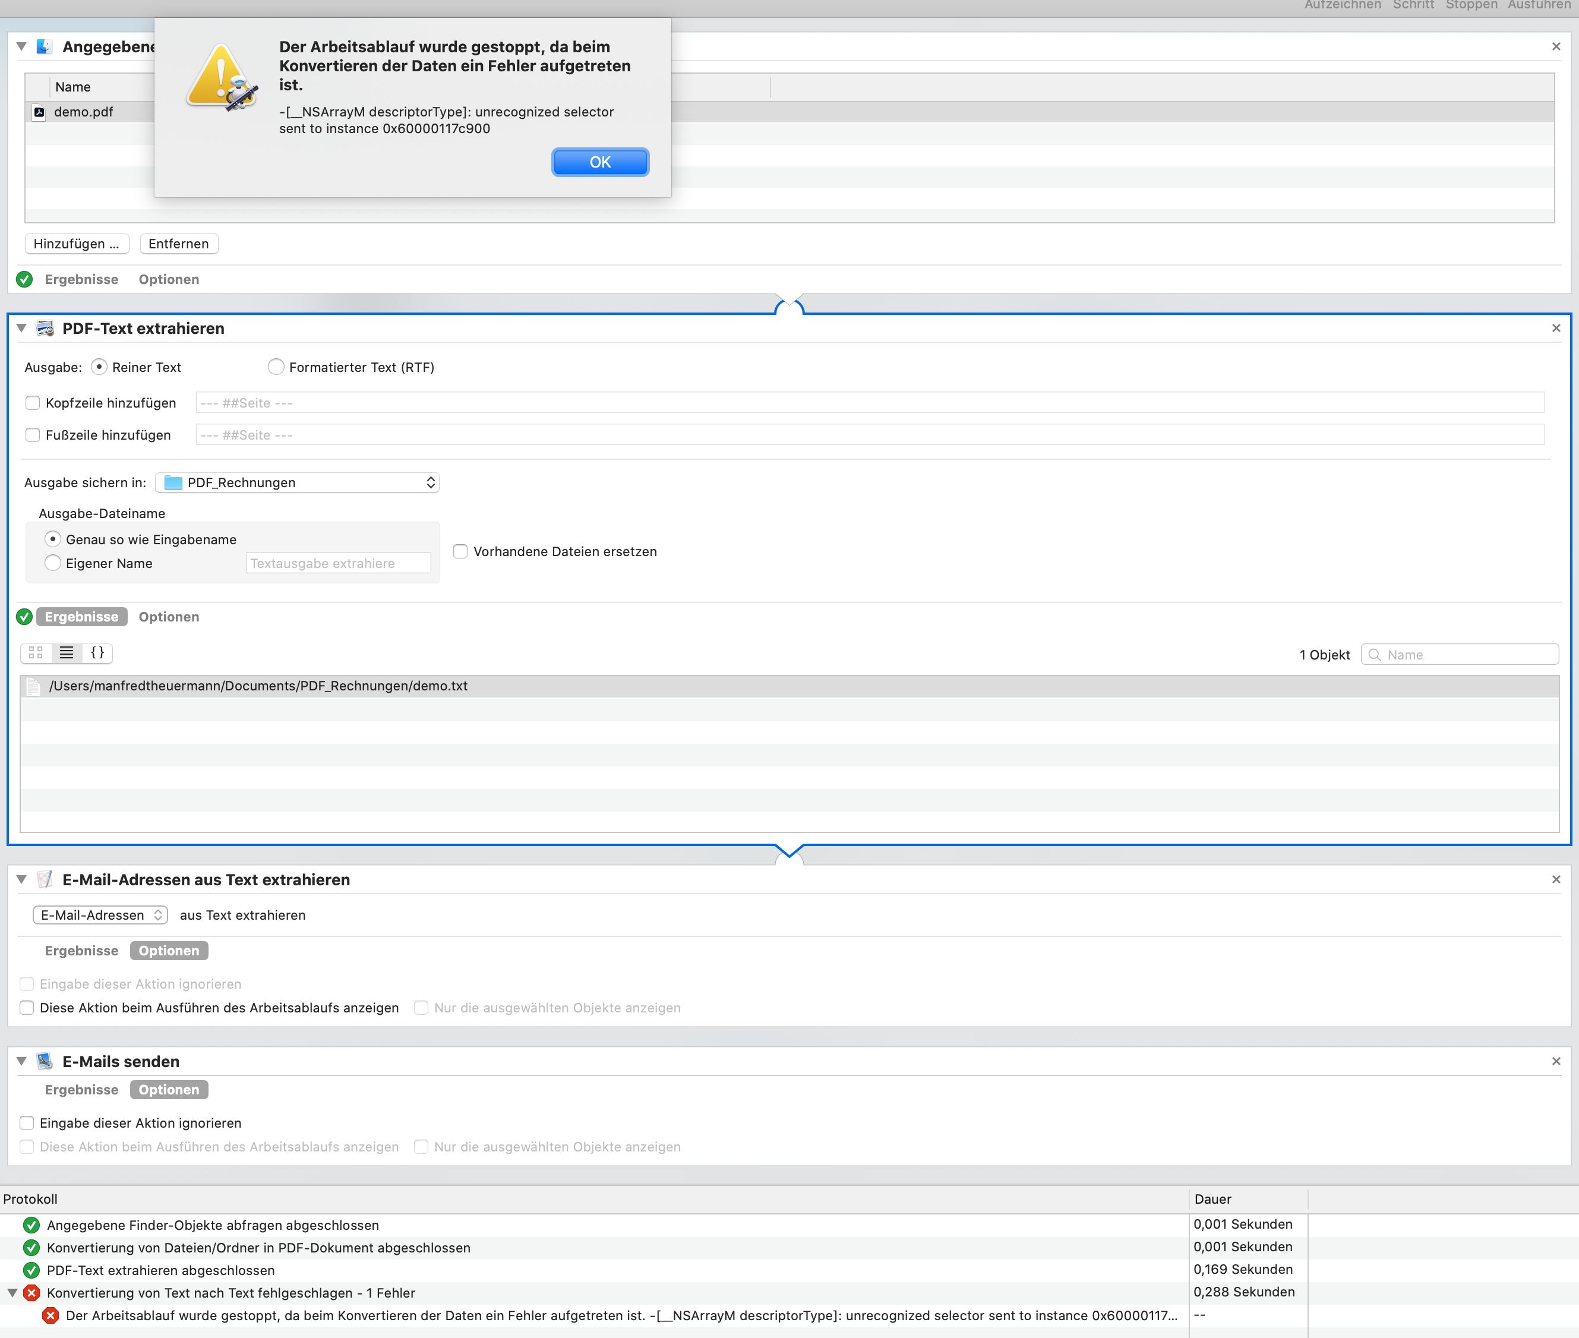Switch results to list view
1579x1338 pixels.
click(x=67, y=652)
